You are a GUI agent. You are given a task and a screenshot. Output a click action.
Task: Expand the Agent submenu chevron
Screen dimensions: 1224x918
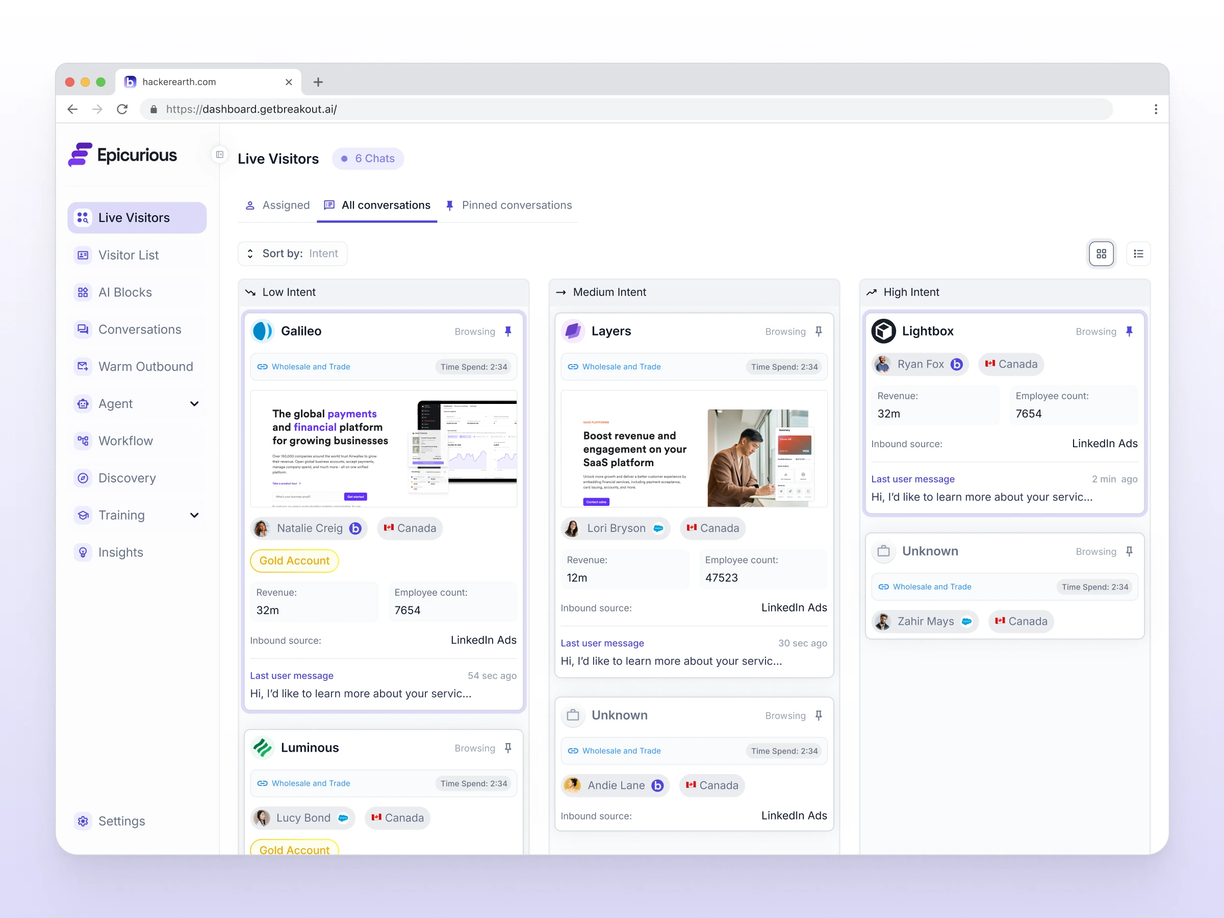[x=194, y=403]
